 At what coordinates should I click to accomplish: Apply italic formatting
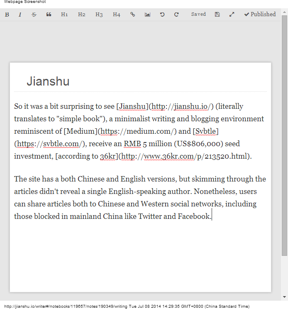click(20, 15)
